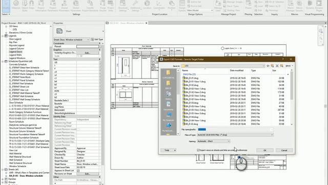Open My Computer in the places bar
The width and height of the screenshot is (328, 185).
[168, 117]
